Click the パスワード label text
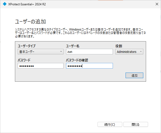 [24, 60]
